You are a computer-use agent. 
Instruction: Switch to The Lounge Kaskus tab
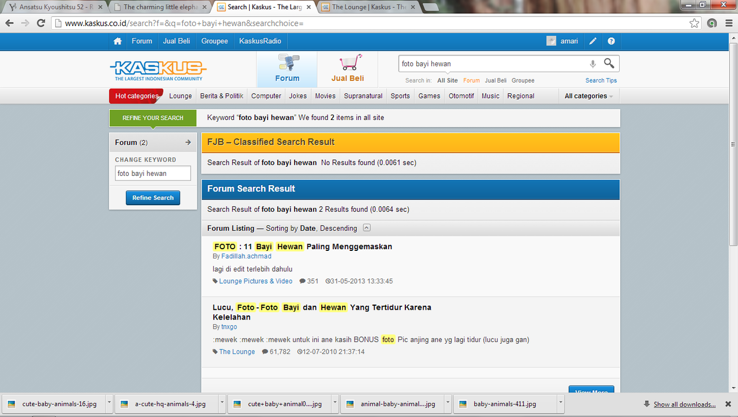click(x=369, y=7)
